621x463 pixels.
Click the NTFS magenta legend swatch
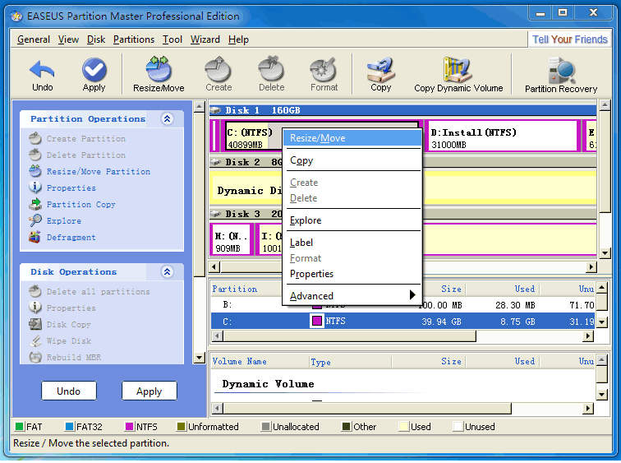(x=129, y=426)
